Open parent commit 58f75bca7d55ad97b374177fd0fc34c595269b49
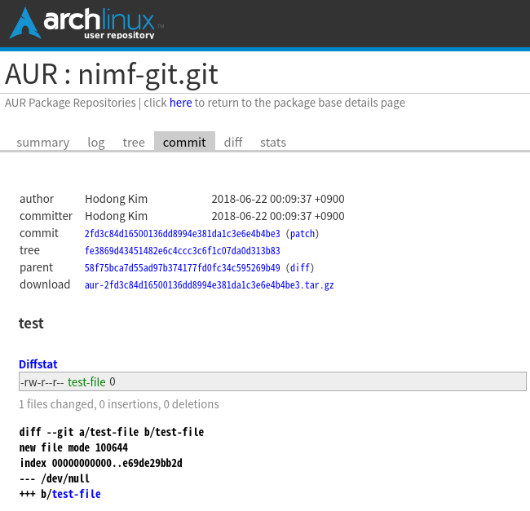The image size is (530, 511). (x=182, y=268)
